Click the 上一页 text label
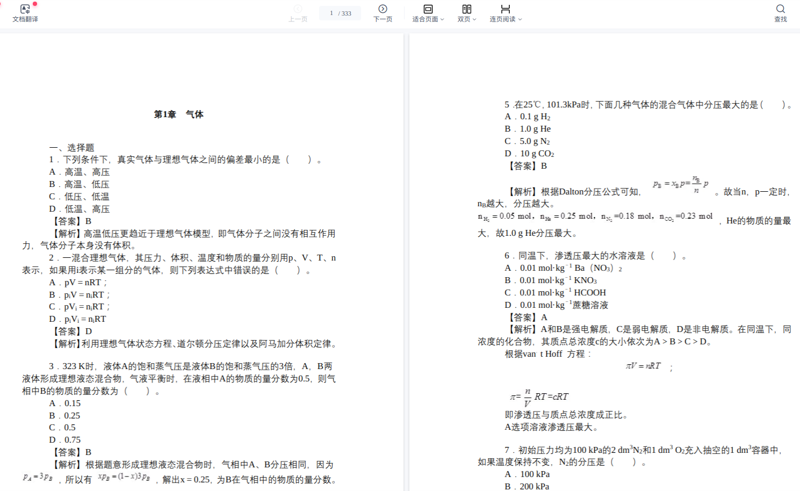The image size is (800, 491). click(x=298, y=19)
